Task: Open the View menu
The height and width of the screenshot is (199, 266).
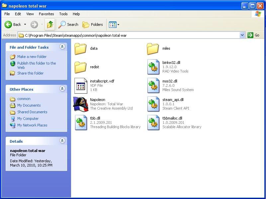Action: coord(30,14)
